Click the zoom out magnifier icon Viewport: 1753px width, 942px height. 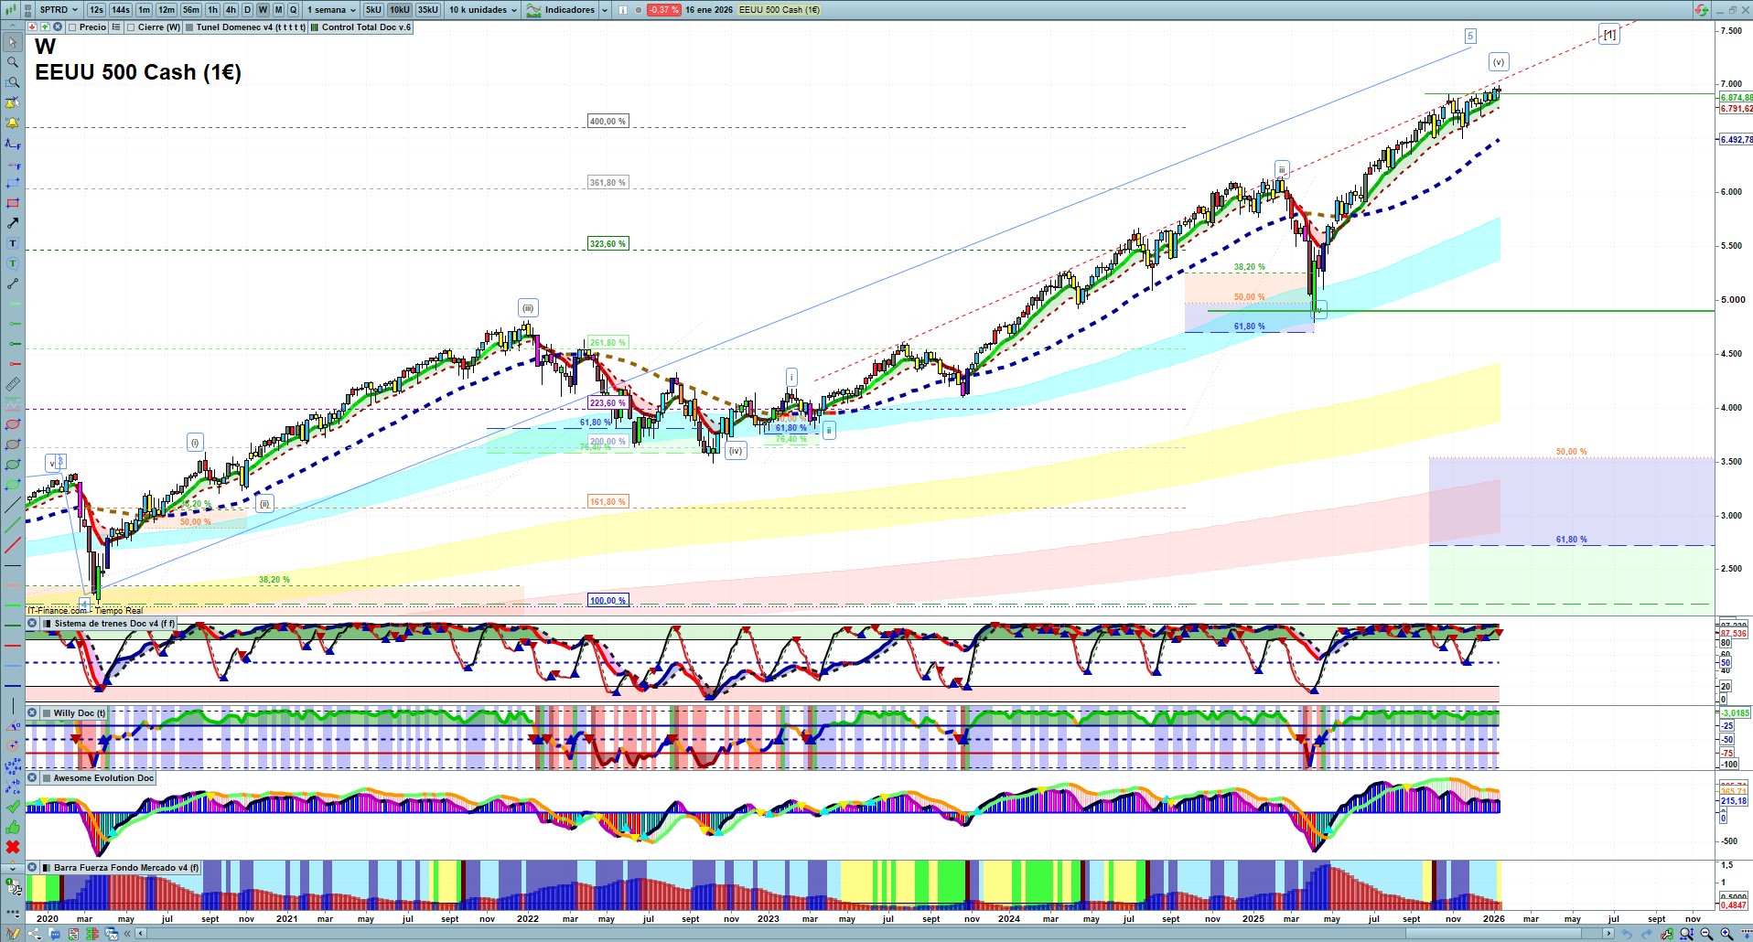(1706, 934)
